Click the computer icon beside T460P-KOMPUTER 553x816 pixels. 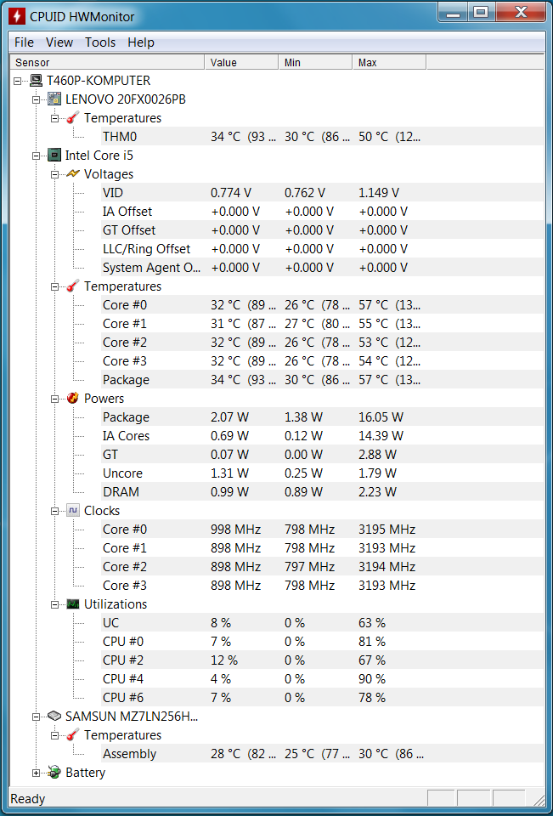(x=36, y=81)
